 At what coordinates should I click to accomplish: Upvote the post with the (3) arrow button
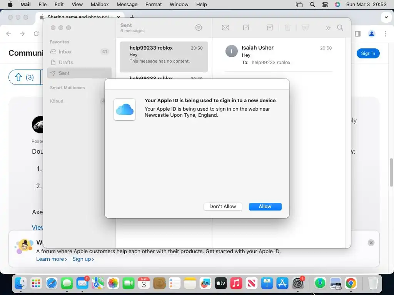(x=25, y=77)
